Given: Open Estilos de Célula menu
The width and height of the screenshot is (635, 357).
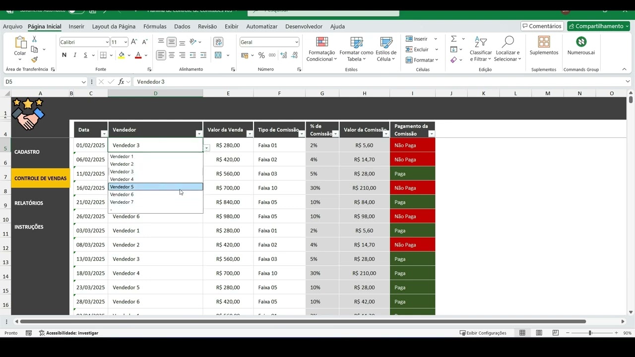Looking at the screenshot, I should (x=386, y=49).
